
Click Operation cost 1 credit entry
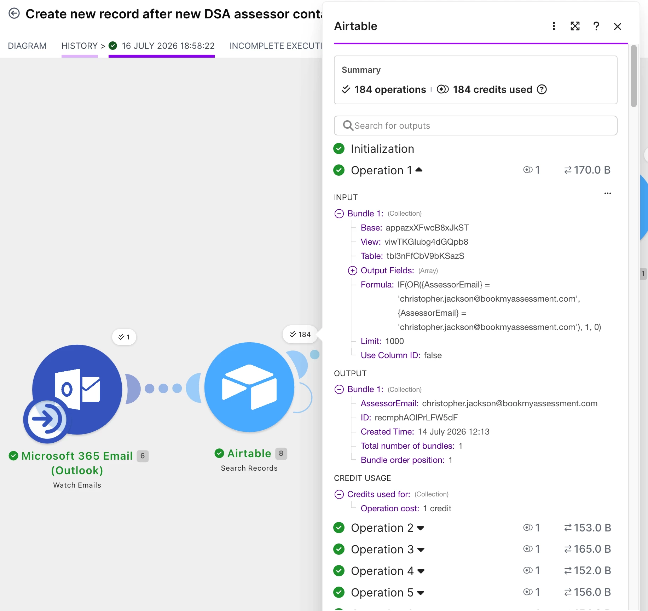coord(406,508)
